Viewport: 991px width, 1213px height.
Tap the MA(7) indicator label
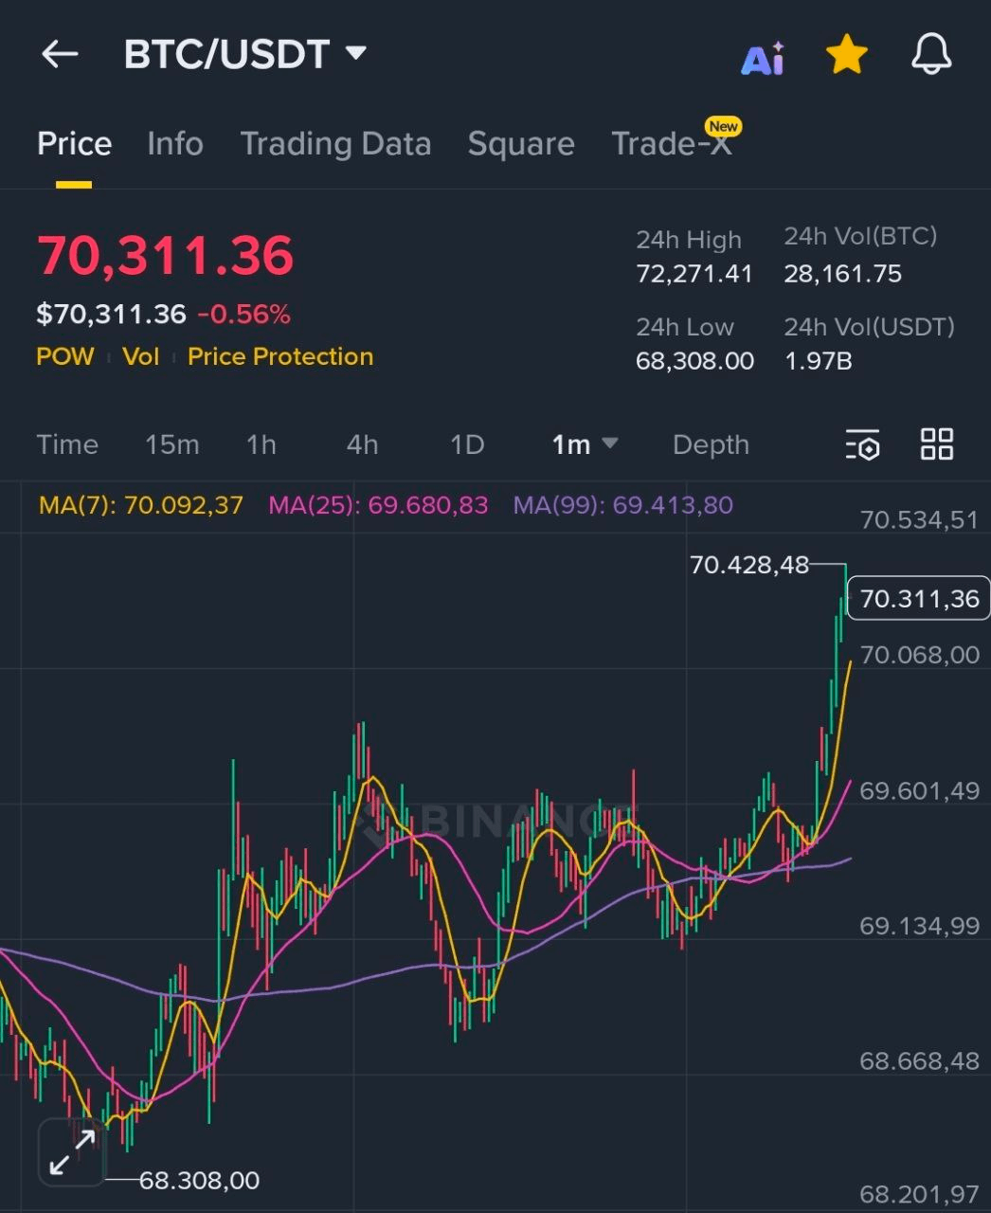pos(141,505)
